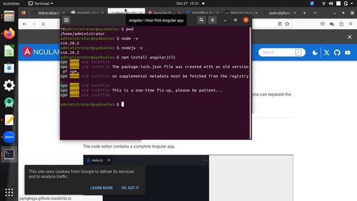The width and height of the screenshot is (357, 201).
Task: List all tabs dropdown chevron
Action: (315, 13)
